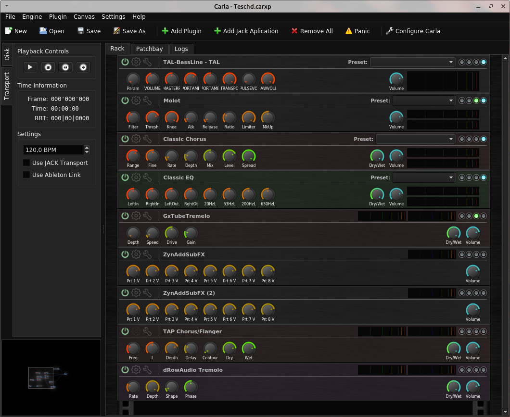Image resolution: width=510 pixels, height=417 pixels.
Task: Create a new project with New
Action: 16,31
